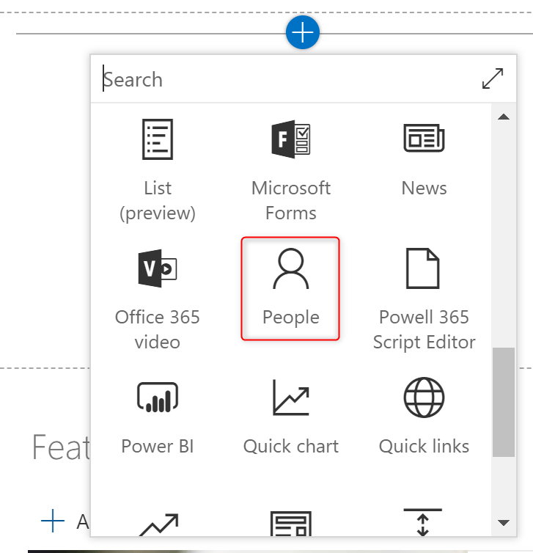Click the scrollbar up arrow
The image size is (533, 553).
click(504, 117)
